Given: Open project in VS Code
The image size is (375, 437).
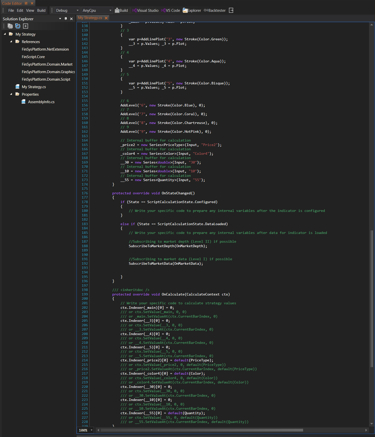Looking at the screenshot, I should click(171, 11).
